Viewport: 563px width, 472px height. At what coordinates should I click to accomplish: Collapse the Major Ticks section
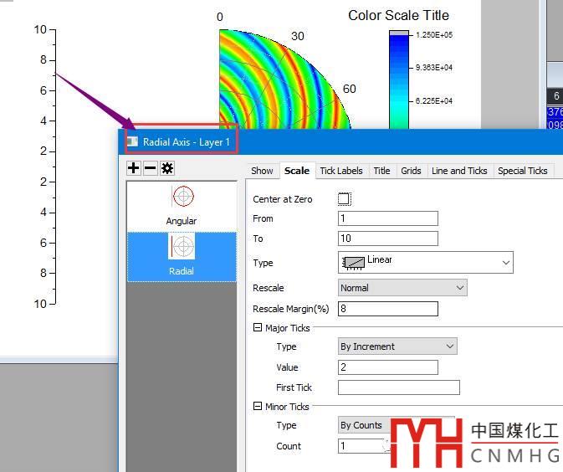click(258, 328)
